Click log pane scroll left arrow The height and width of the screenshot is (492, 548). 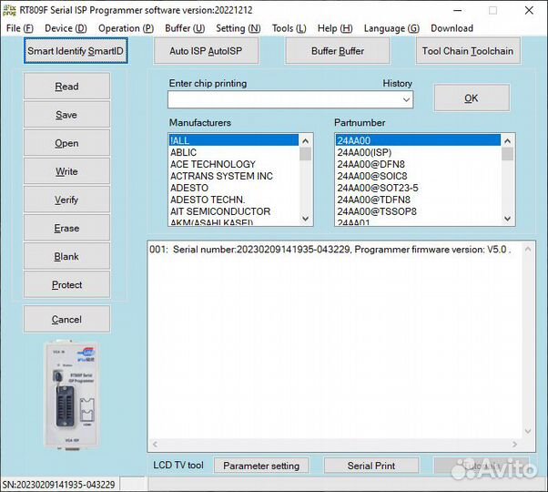click(155, 444)
